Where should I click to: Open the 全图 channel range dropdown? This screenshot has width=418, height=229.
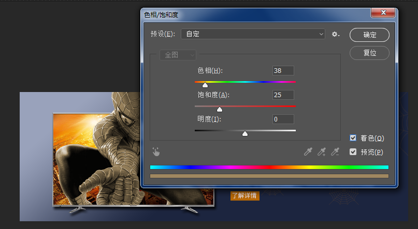(x=178, y=55)
